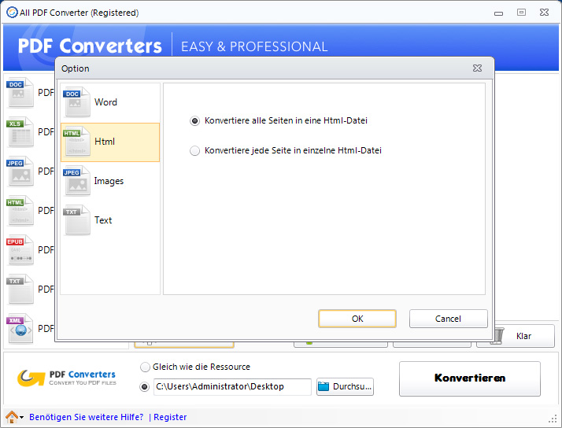Click PDF to JPEG icon in main window

[x=20, y=172]
